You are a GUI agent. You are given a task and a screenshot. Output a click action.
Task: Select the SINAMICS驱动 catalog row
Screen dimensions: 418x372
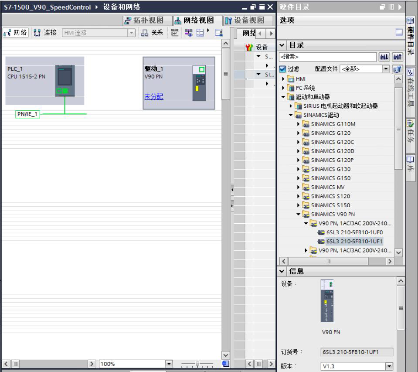321,115
